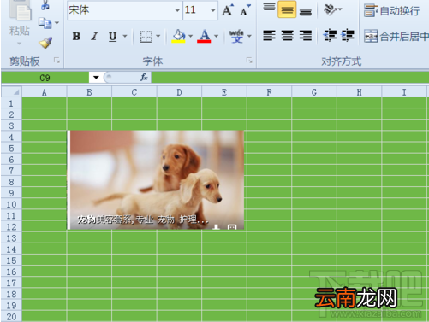429x322 pixels.
Task: Open 字体 font dialog launcher
Action: click(249, 61)
